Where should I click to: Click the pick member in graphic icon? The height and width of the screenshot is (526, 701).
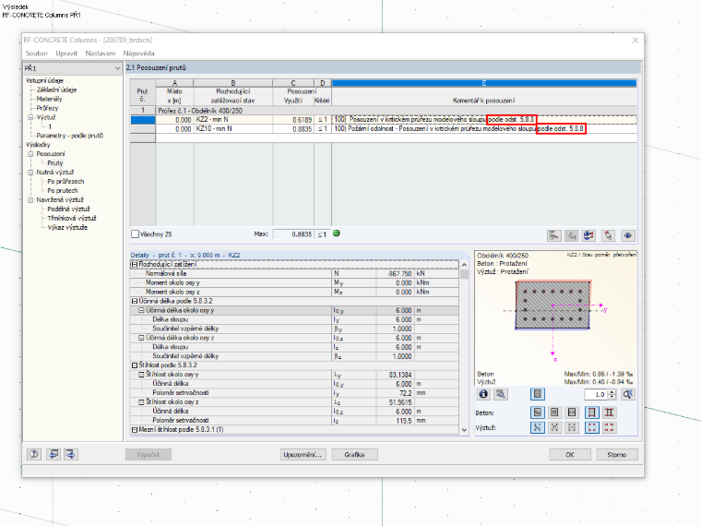click(x=608, y=235)
